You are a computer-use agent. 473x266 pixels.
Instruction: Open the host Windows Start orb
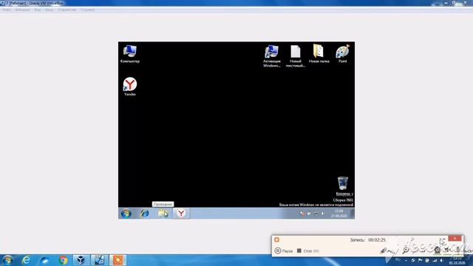click(7, 260)
